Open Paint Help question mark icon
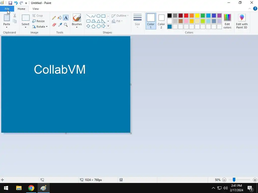The height and width of the screenshot is (193, 258). pyautogui.click(x=255, y=9)
